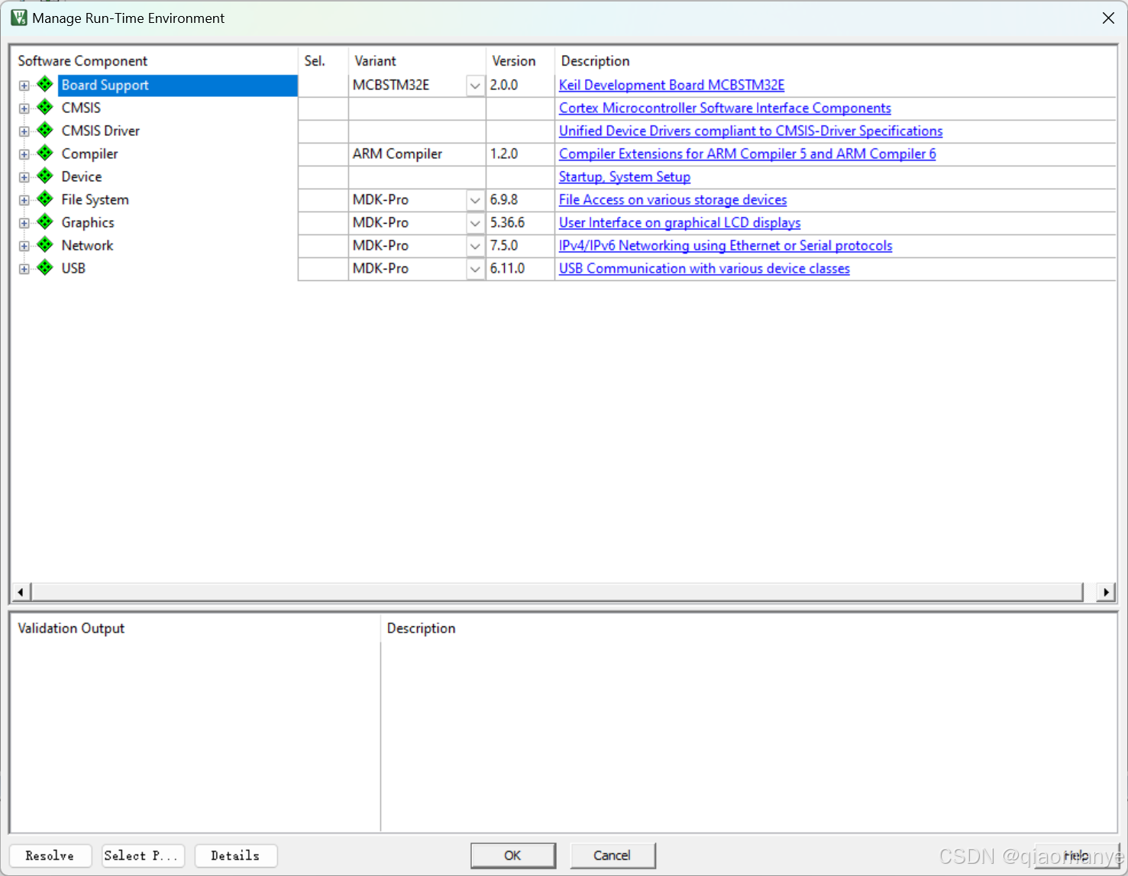1128x876 pixels.
Task: Expand the CMSIS Driver tree node
Action: 24,131
